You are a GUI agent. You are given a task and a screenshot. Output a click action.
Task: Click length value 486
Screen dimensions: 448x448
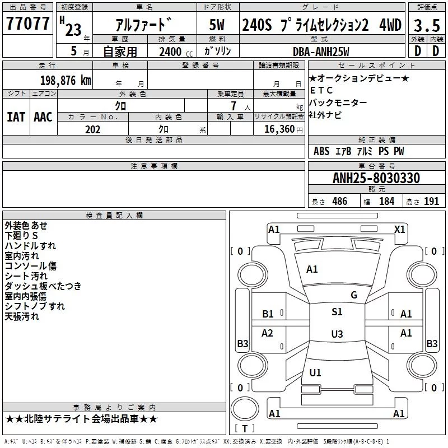339,202
